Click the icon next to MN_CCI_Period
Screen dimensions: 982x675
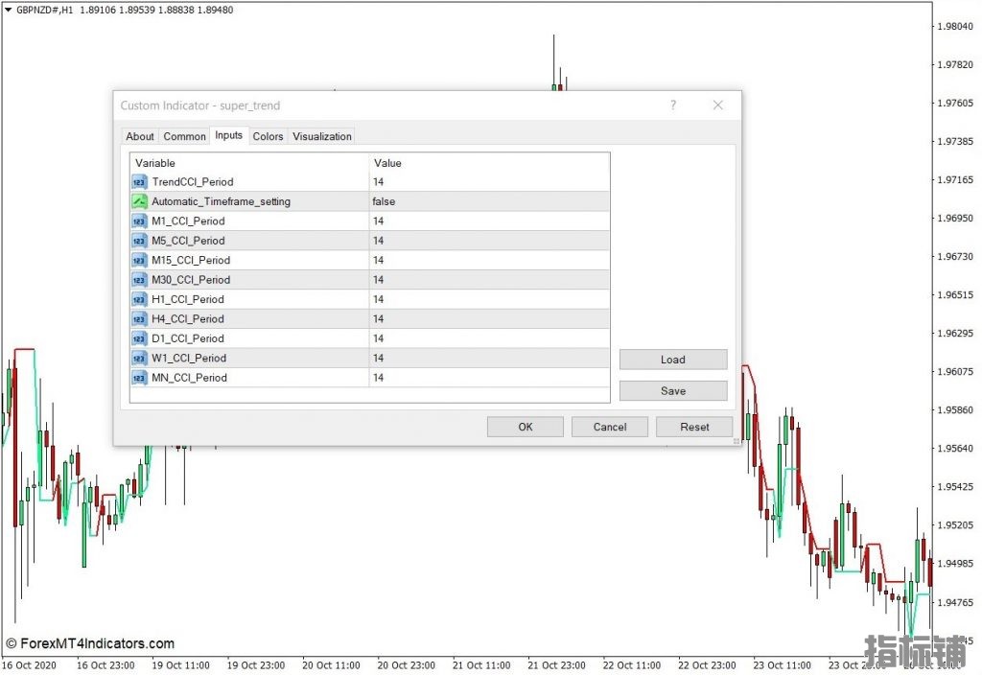(x=139, y=378)
